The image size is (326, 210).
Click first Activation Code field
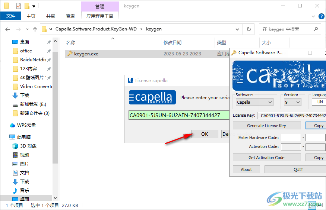291,147
